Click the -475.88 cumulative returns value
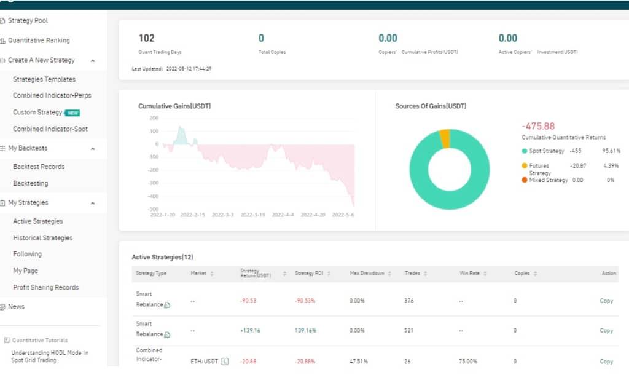 click(538, 126)
